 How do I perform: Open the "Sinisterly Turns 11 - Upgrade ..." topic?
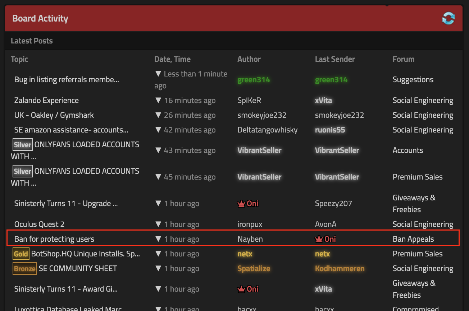[66, 204]
